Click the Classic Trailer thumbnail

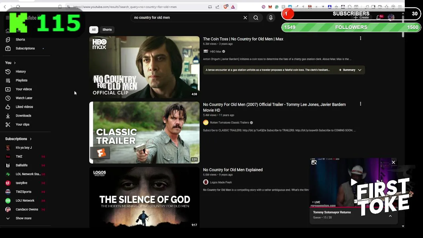[144, 133]
